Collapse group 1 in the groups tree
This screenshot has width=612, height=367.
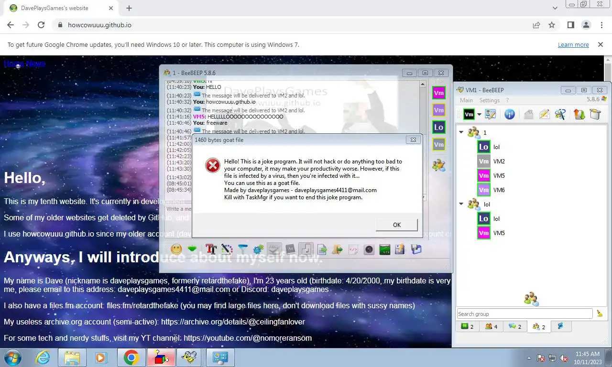coord(461,132)
